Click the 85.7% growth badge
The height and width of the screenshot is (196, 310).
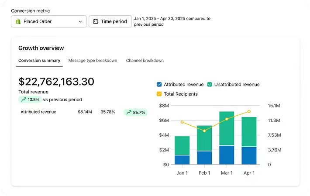(x=136, y=113)
